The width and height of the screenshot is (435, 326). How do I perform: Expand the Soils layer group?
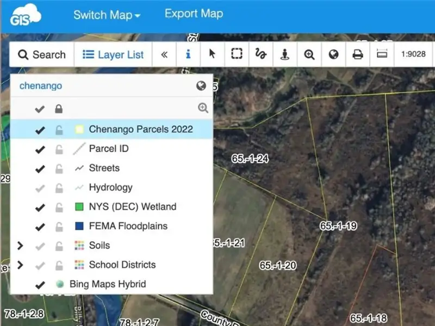(x=20, y=246)
